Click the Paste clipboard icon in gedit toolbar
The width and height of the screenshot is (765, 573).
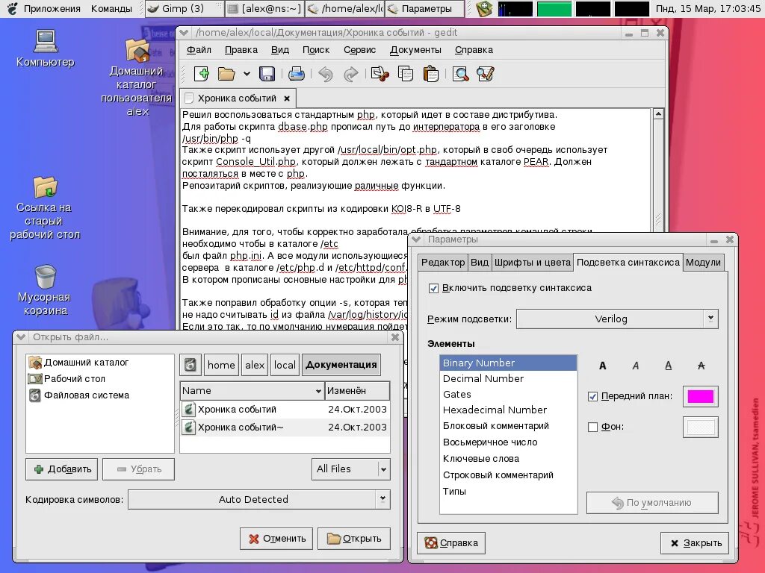coord(431,74)
